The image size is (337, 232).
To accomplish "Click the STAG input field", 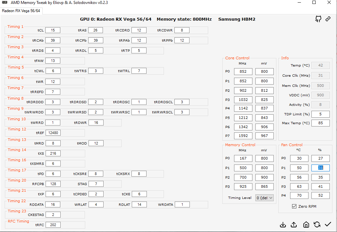I will point(96,184).
